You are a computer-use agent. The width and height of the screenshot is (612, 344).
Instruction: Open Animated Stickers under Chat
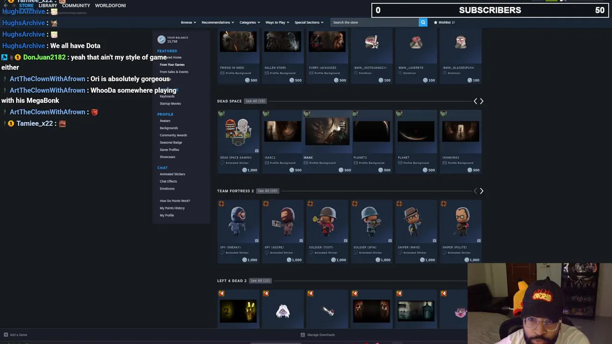click(x=172, y=174)
